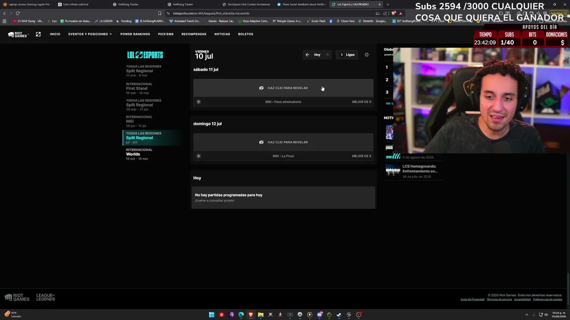This screenshot has width=570, height=320.
Task: Open Aviso de Privacidad footer link
Action: (472, 300)
